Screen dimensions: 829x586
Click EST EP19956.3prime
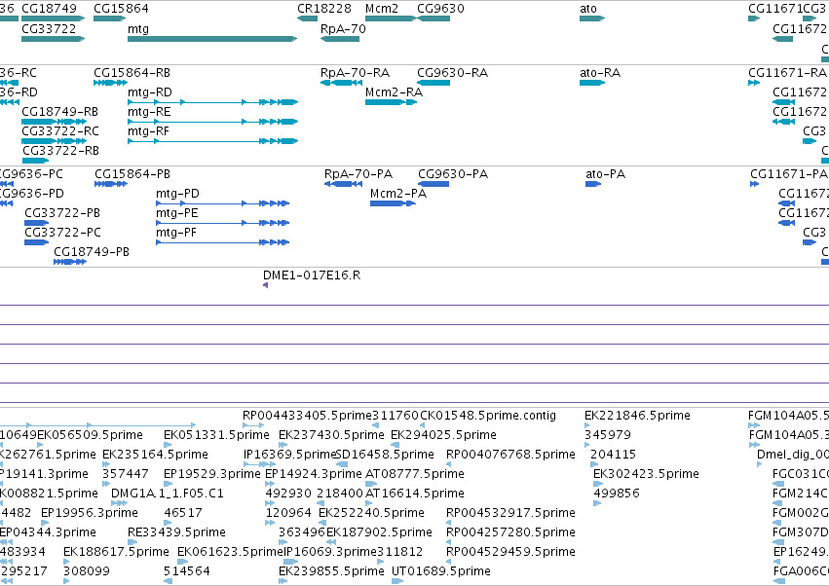tap(90, 513)
